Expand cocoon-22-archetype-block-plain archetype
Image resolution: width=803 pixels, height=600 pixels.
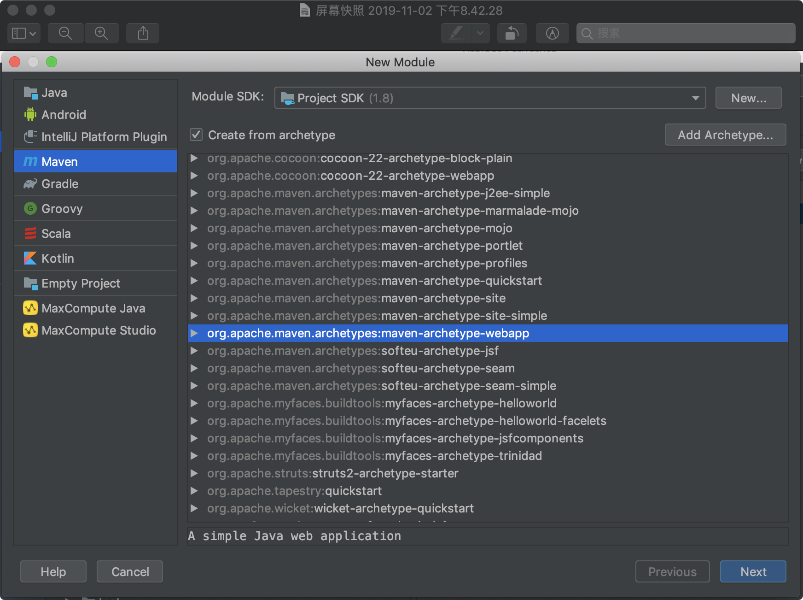point(194,158)
